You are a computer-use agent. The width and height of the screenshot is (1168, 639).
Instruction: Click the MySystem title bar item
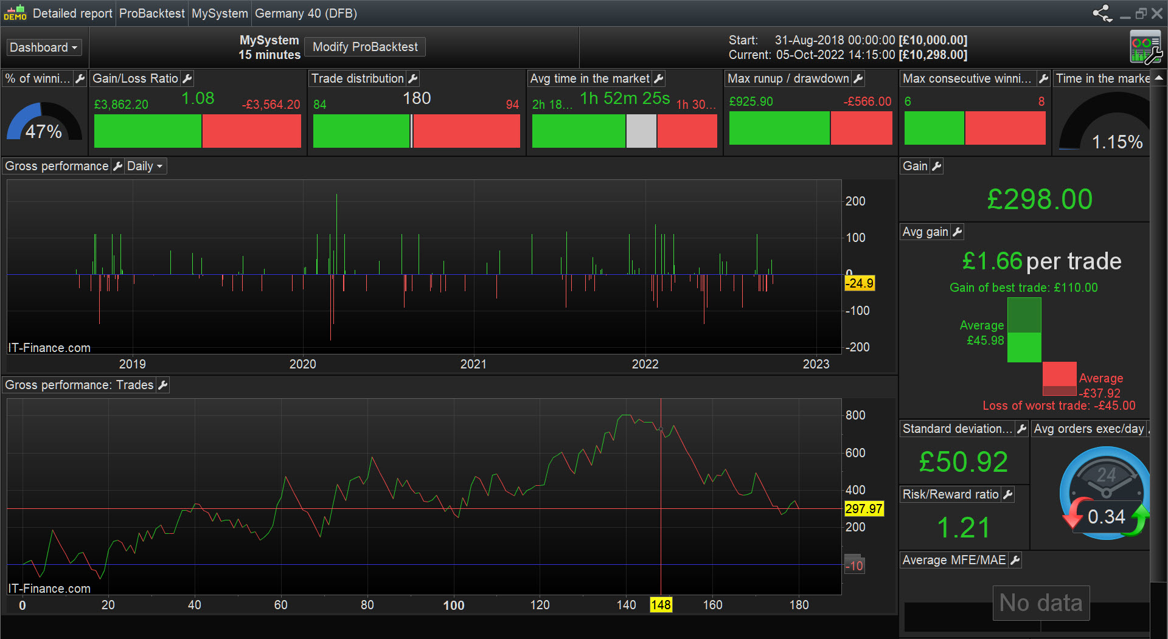tap(220, 13)
